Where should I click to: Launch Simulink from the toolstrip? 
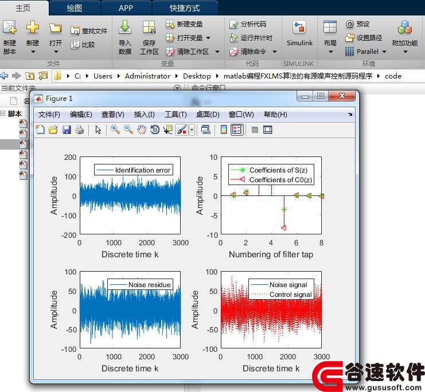[299, 33]
